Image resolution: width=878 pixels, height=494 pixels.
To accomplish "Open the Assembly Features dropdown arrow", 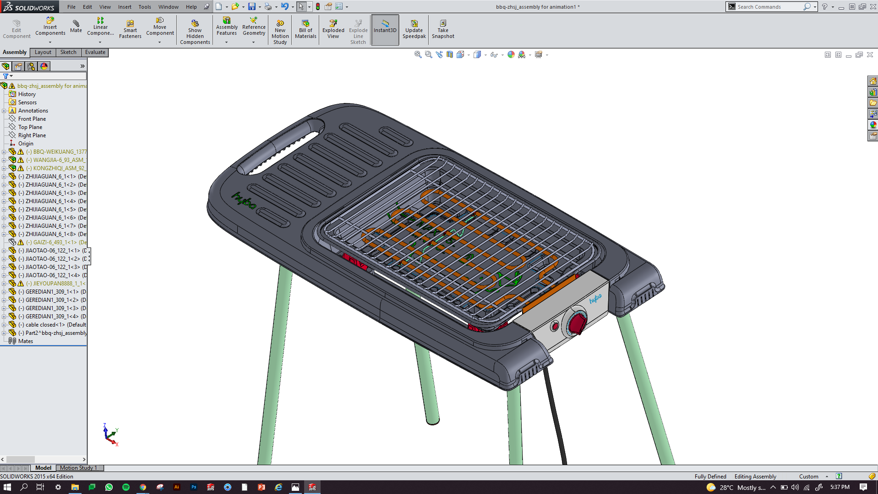I will click(x=226, y=43).
